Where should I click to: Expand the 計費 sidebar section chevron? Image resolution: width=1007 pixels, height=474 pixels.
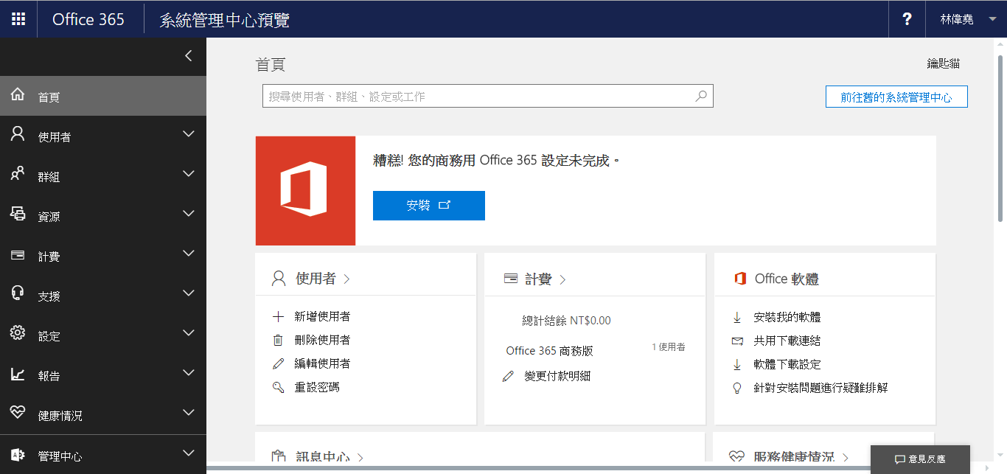pos(189,254)
